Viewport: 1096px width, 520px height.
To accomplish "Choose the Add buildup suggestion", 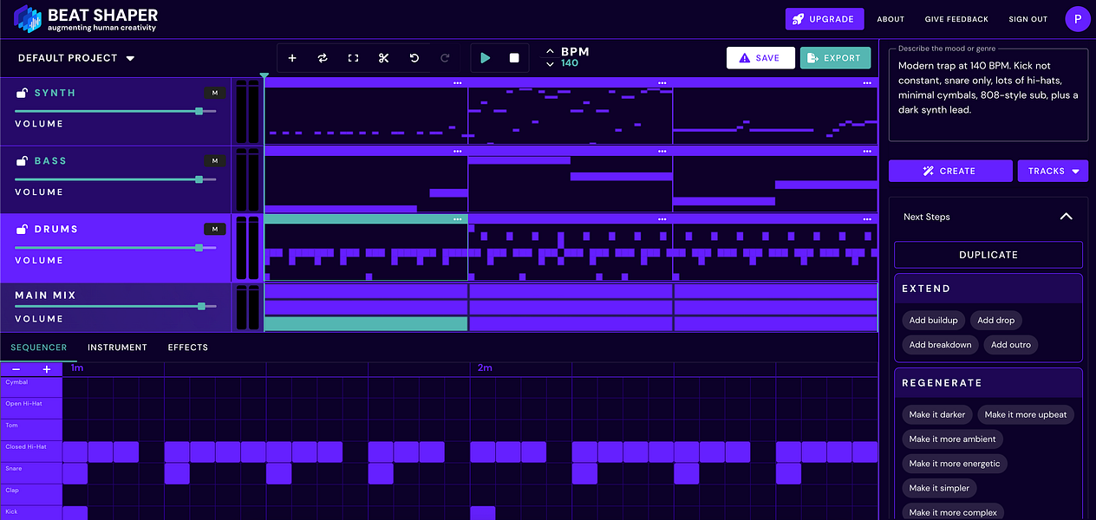I will click(934, 321).
